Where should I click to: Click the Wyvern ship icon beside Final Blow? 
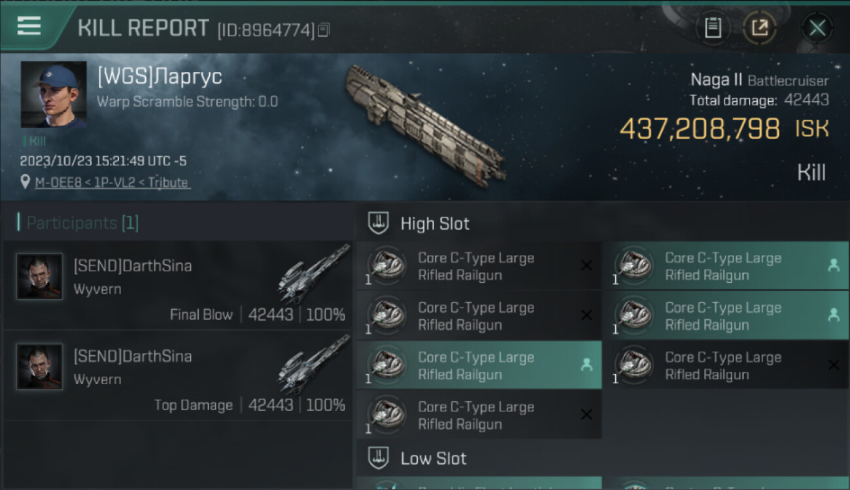click(313, 273)
